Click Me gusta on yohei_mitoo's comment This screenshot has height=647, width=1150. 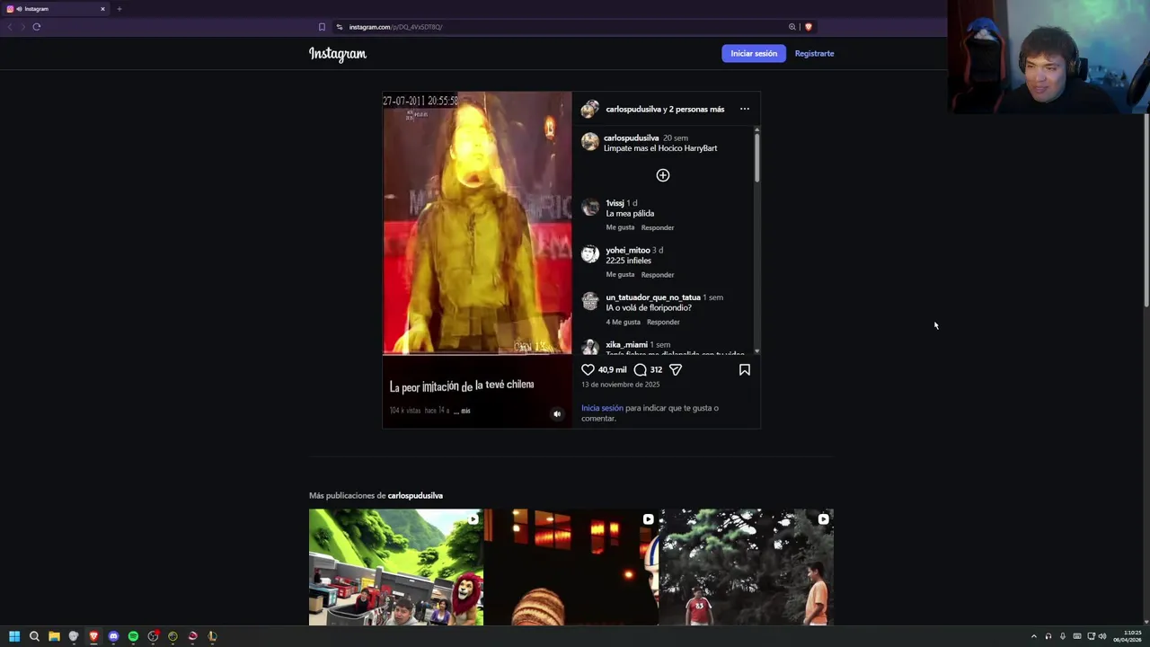[x=620, y=275]
